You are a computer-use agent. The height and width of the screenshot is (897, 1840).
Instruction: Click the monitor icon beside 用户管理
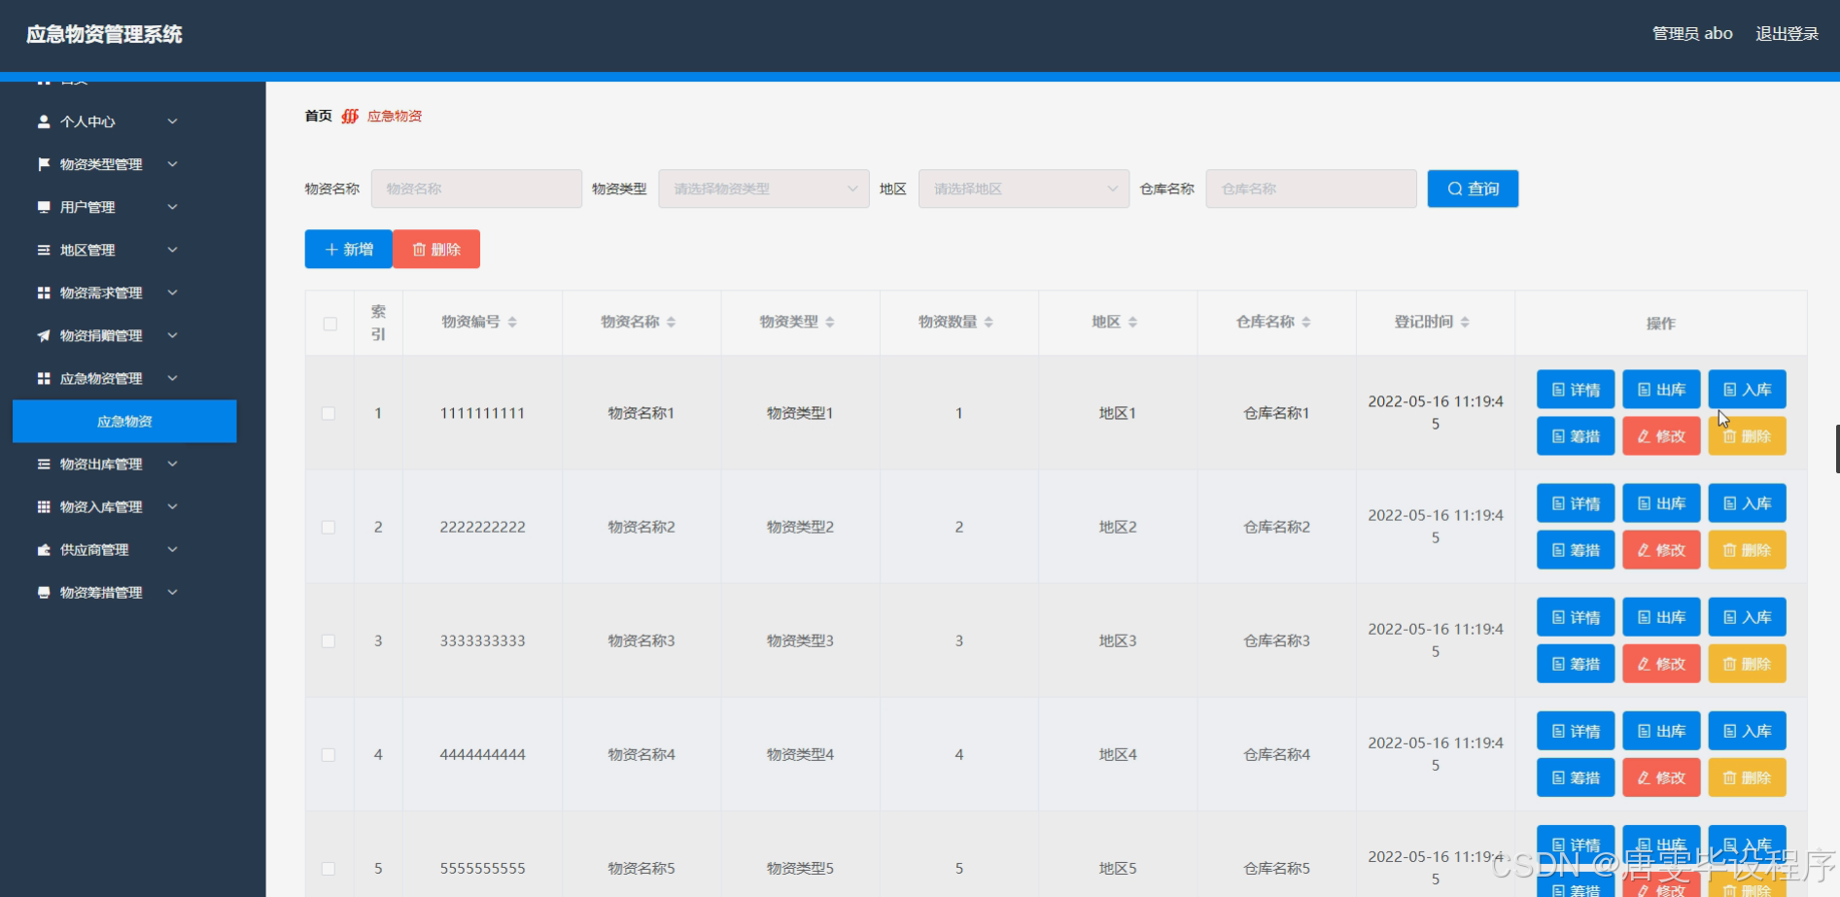coord(44,207)
